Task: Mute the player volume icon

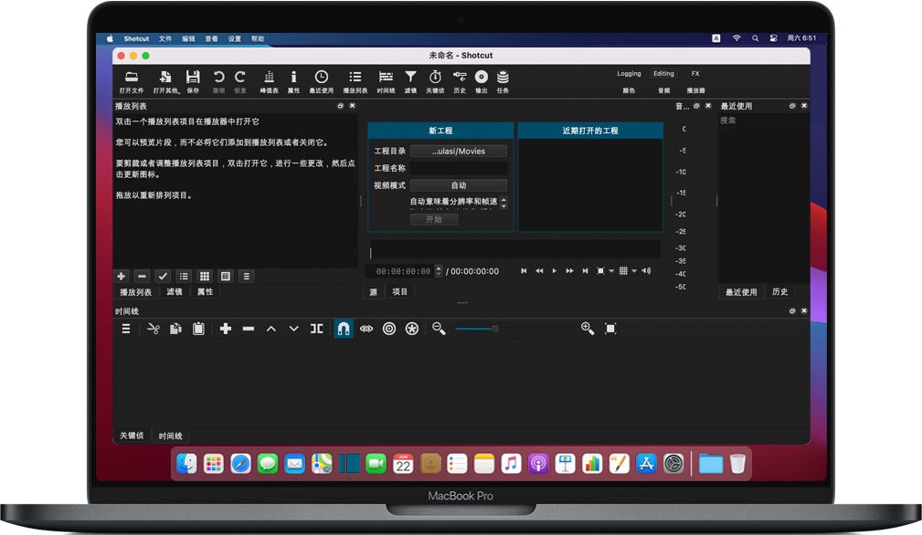Action: pyautogui.click(x=646, y=270)
